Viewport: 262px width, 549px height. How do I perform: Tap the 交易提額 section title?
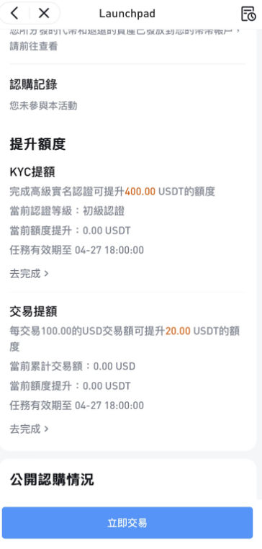(x=33, y=311)
